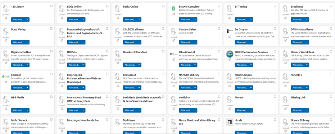335x134 pixels.
Task: Check the HOGREFE card checkbox
Action: pos(331,74)
